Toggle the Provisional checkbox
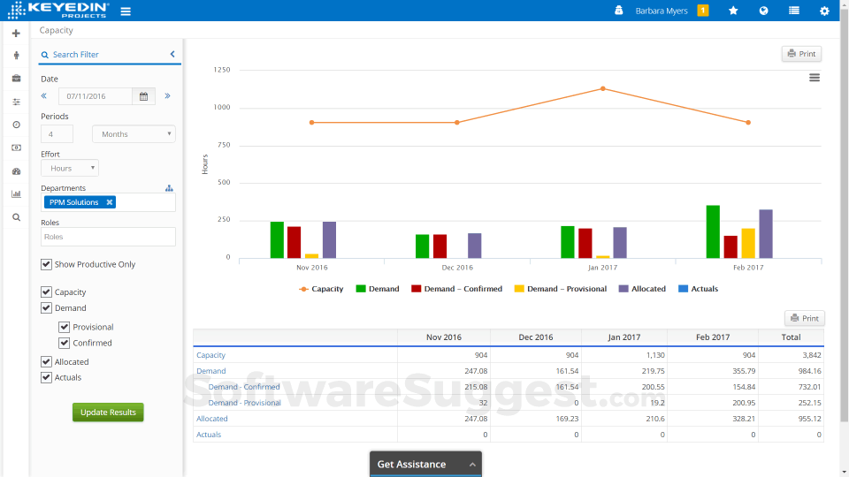Viewport: 849px width, 477px height. click(x=64, y=327)
